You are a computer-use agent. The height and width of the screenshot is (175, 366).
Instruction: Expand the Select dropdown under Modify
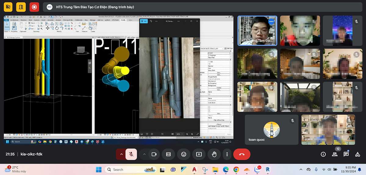click(x=6, y=31)
